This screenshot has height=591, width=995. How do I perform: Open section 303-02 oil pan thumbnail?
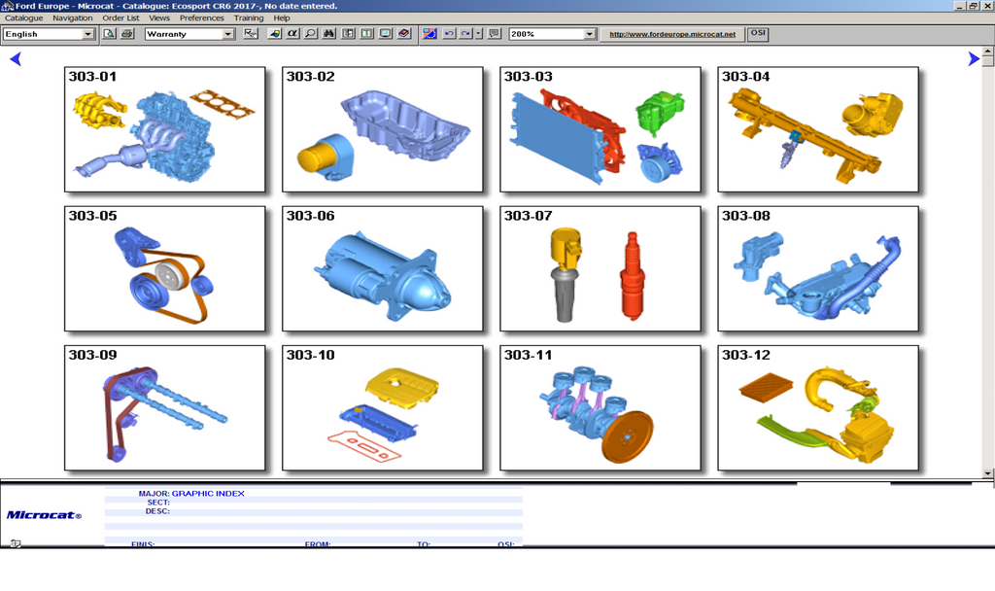tap(383, 129)
